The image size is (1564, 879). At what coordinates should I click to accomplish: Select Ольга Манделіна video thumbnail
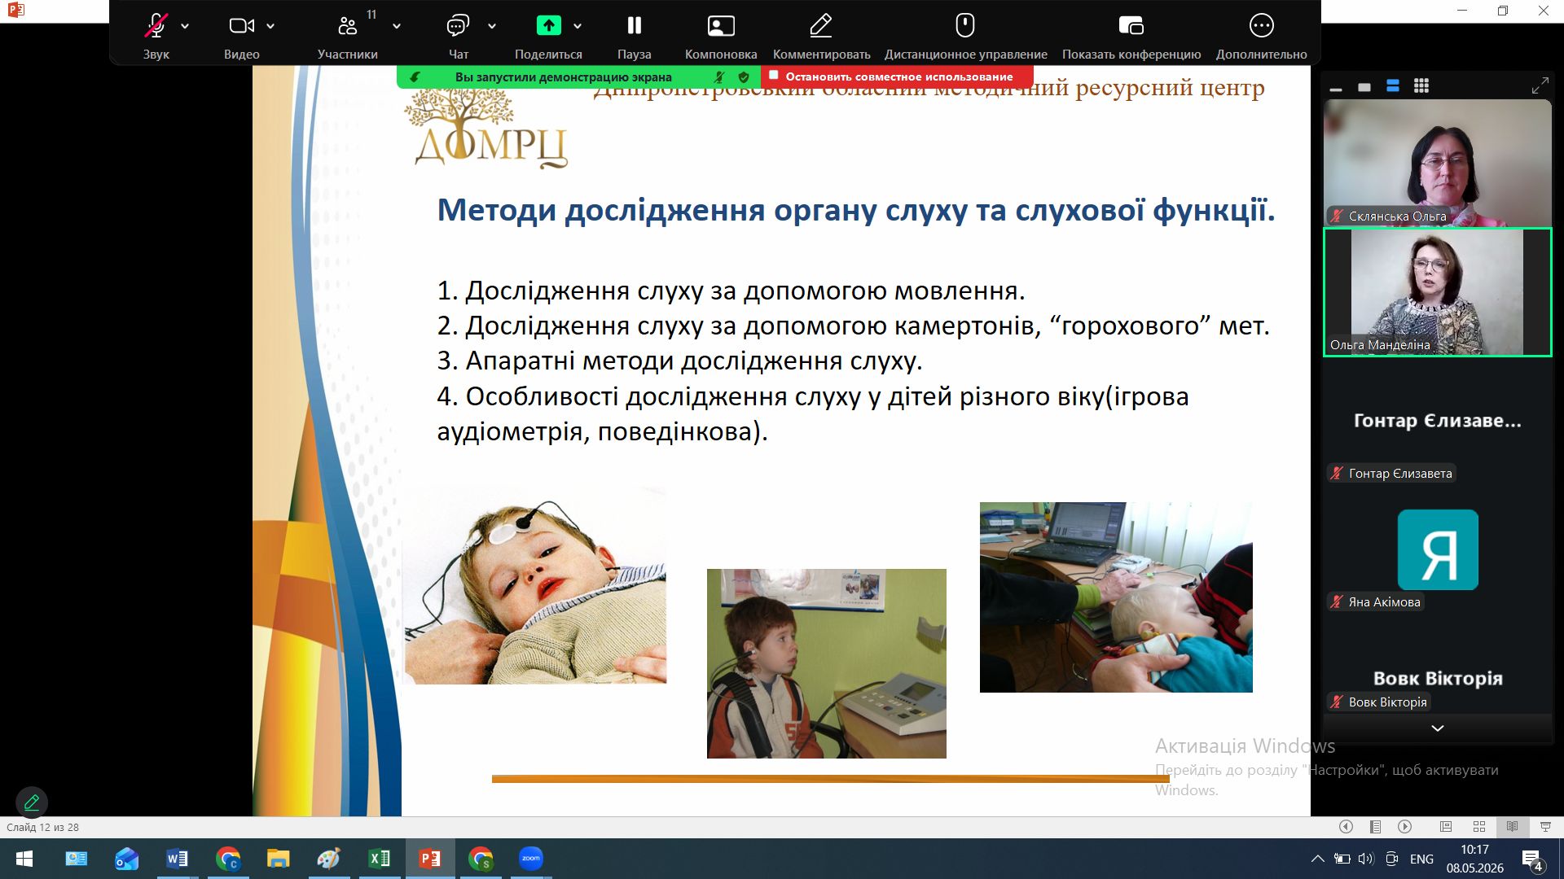coord(1438,292)
